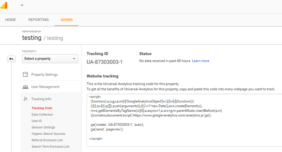Open the Select a property dropdown

50,59
